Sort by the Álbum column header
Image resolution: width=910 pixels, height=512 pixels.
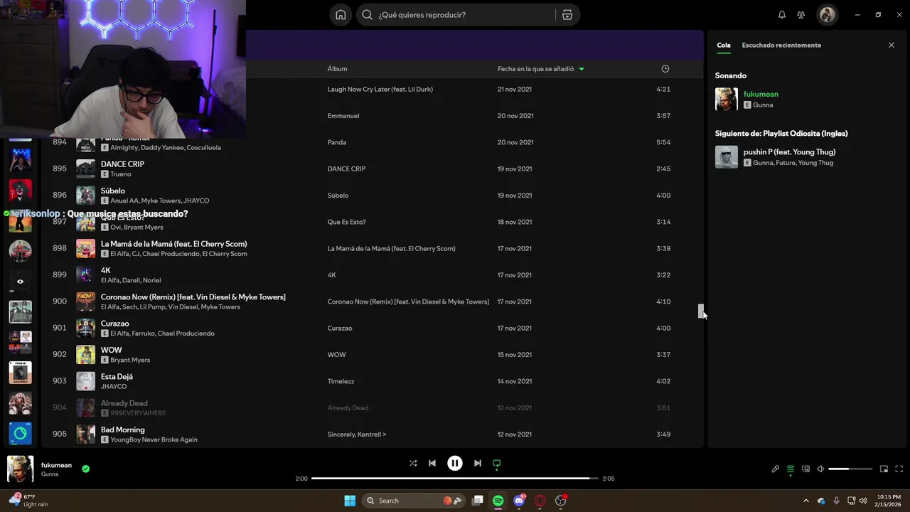(x=337, y=69)
